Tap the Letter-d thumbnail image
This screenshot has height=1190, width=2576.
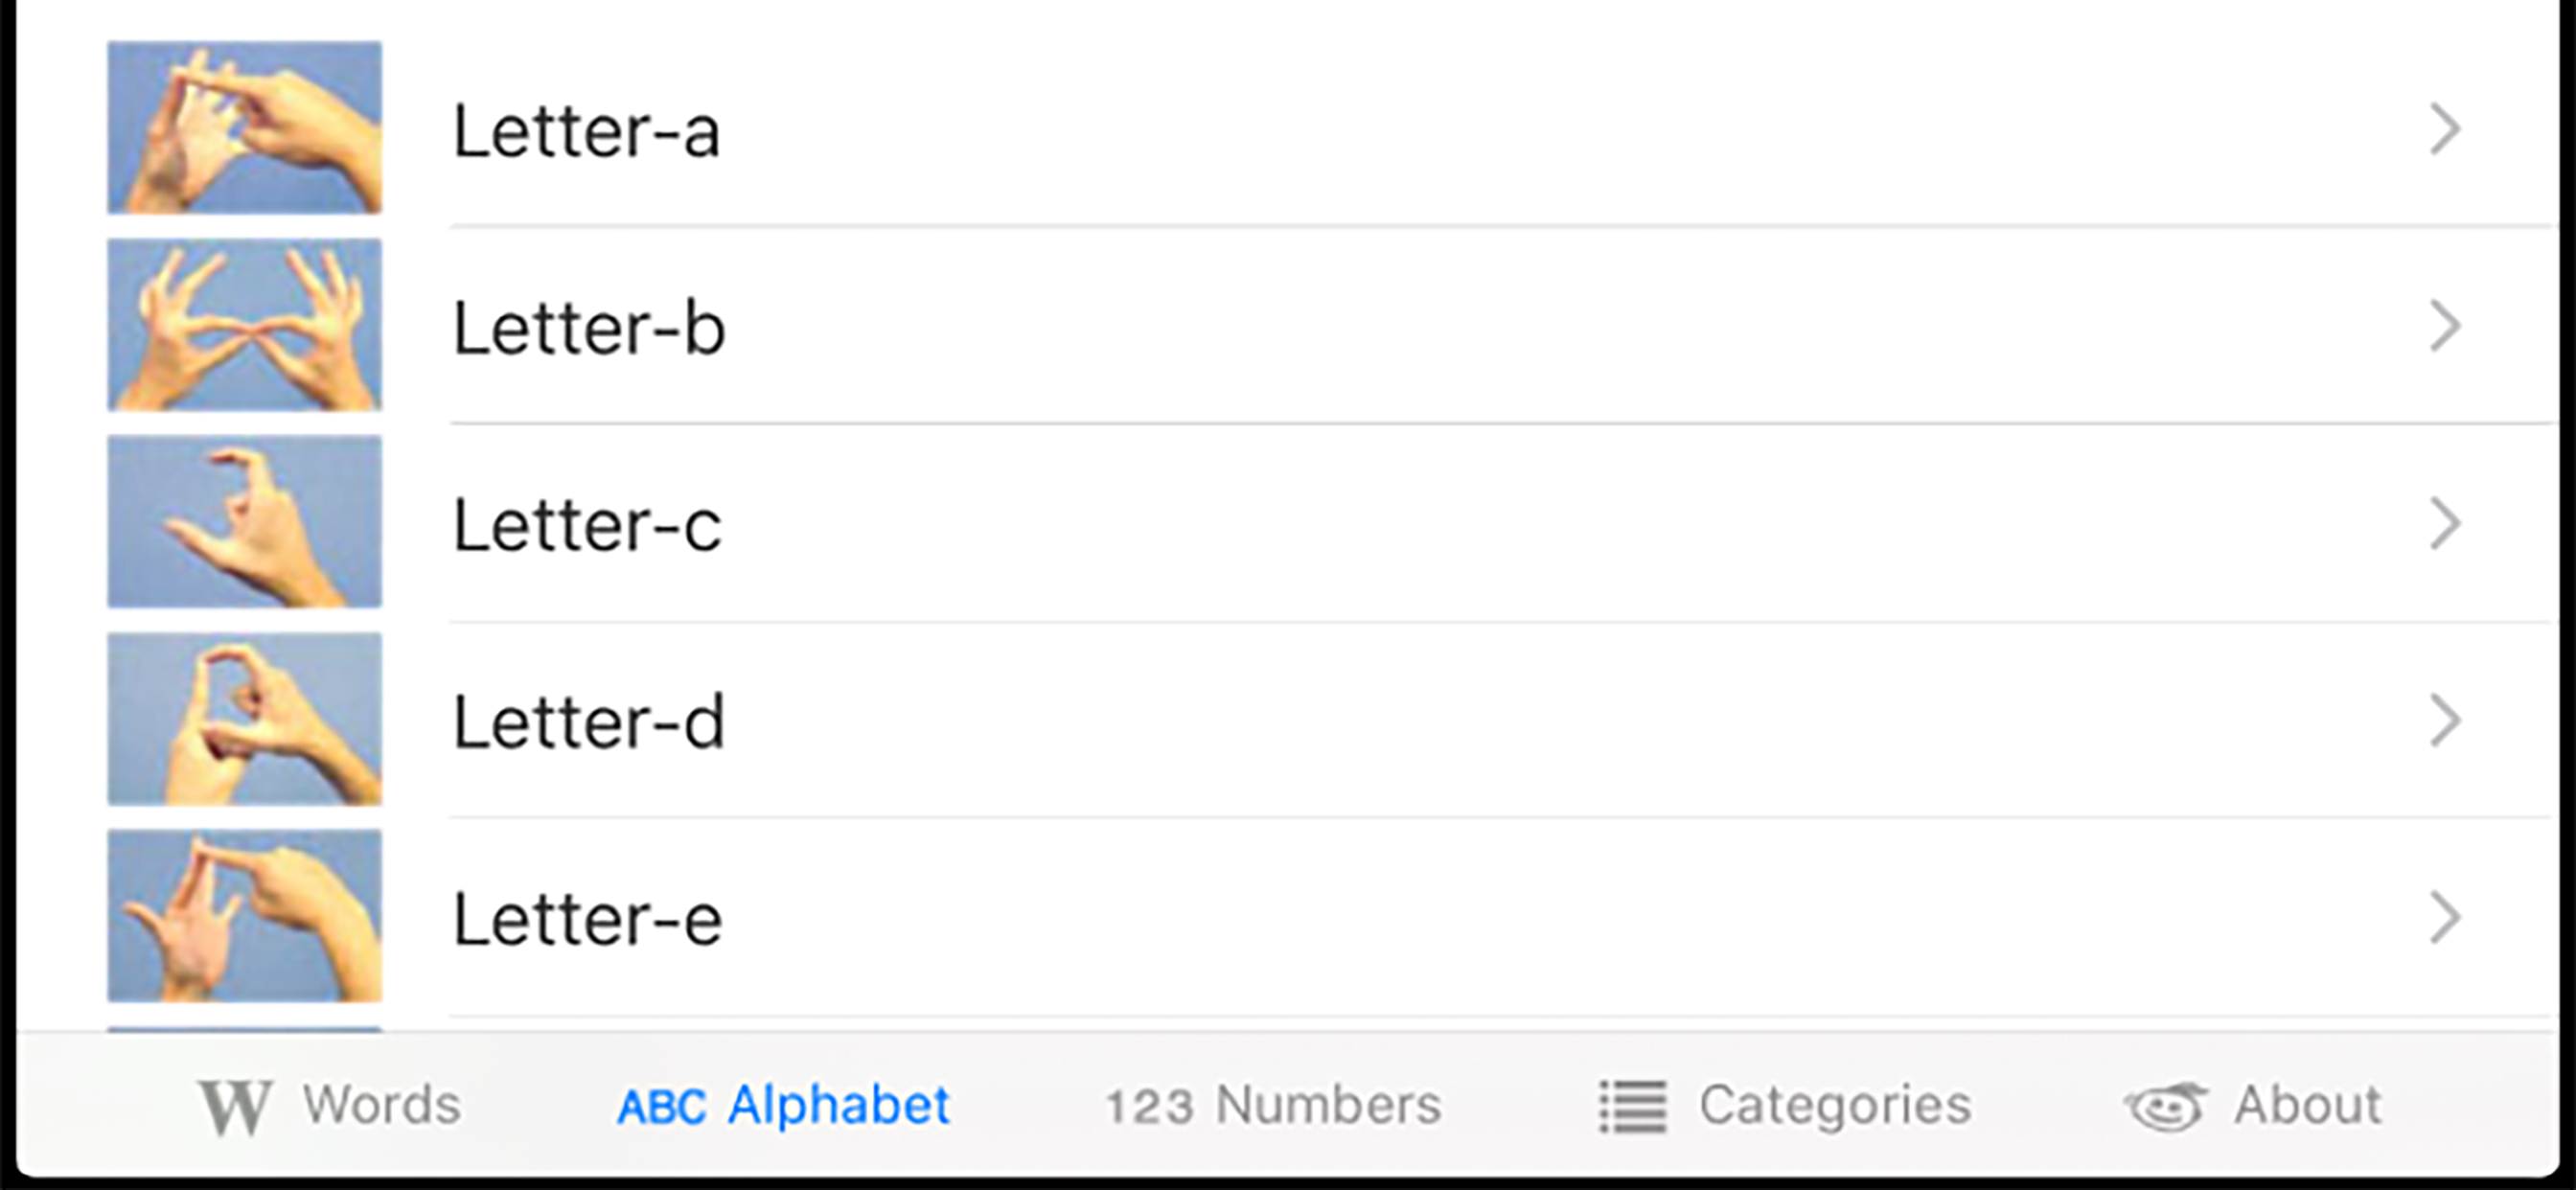244,718
